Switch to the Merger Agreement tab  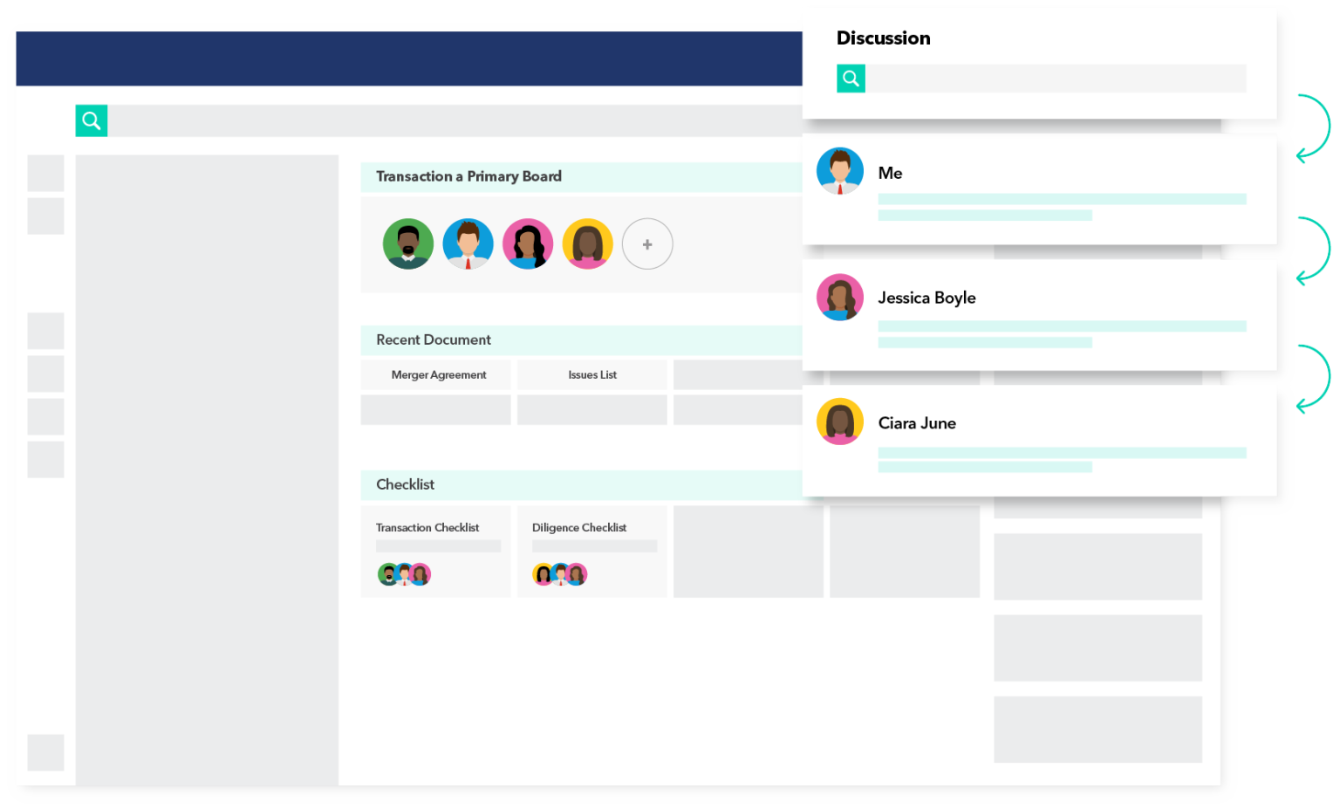(x=439, y=374)
